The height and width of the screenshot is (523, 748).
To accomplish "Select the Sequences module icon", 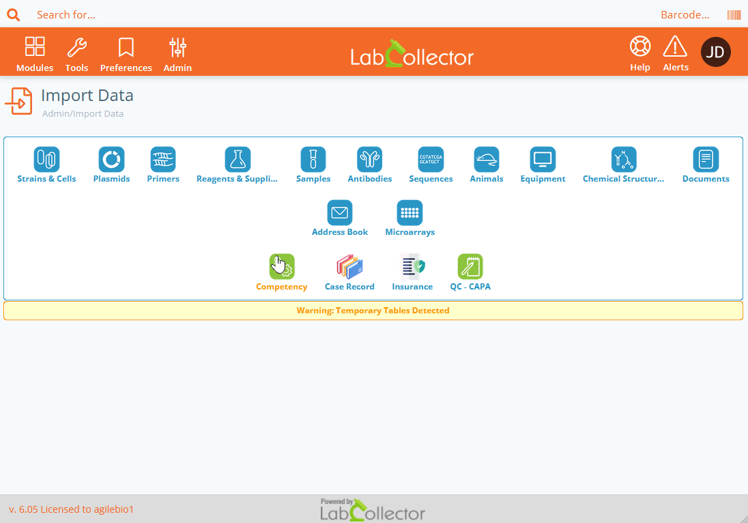I will 431,159.
